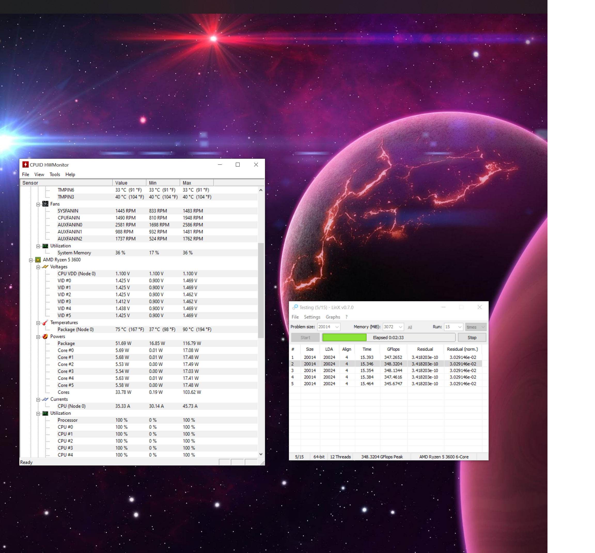The width and height of the screenshot is (595, 553).
Task: Click the AMD Ryzen 5 3600 chip icon
Action: [38, 260]
